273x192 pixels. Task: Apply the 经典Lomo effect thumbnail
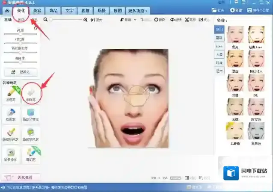[x=256, y=35]
